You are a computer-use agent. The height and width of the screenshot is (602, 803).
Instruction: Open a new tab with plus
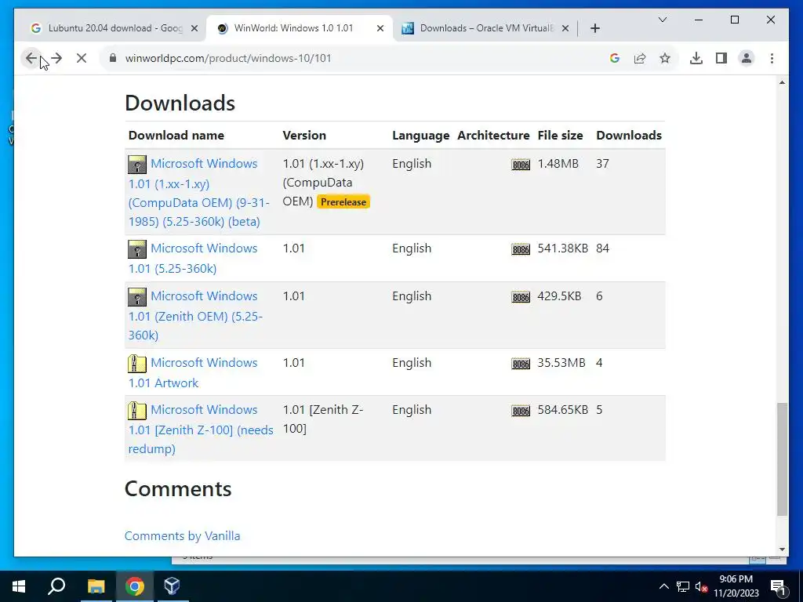click(594, 28)
